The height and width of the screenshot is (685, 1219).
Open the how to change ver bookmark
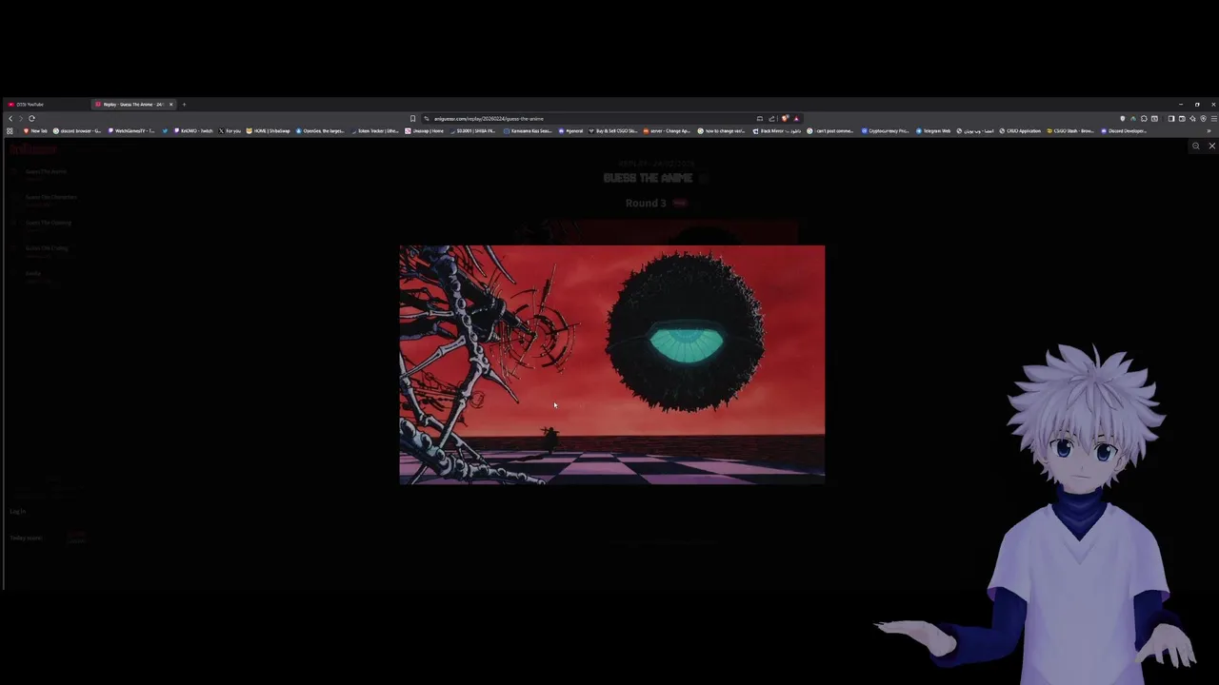pos(722,130)
